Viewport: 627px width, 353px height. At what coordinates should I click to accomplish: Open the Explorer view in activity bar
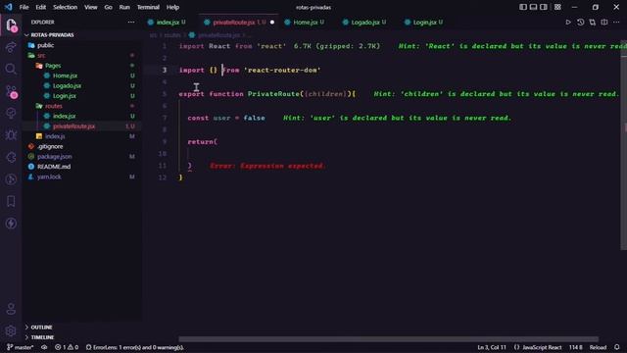11,25
